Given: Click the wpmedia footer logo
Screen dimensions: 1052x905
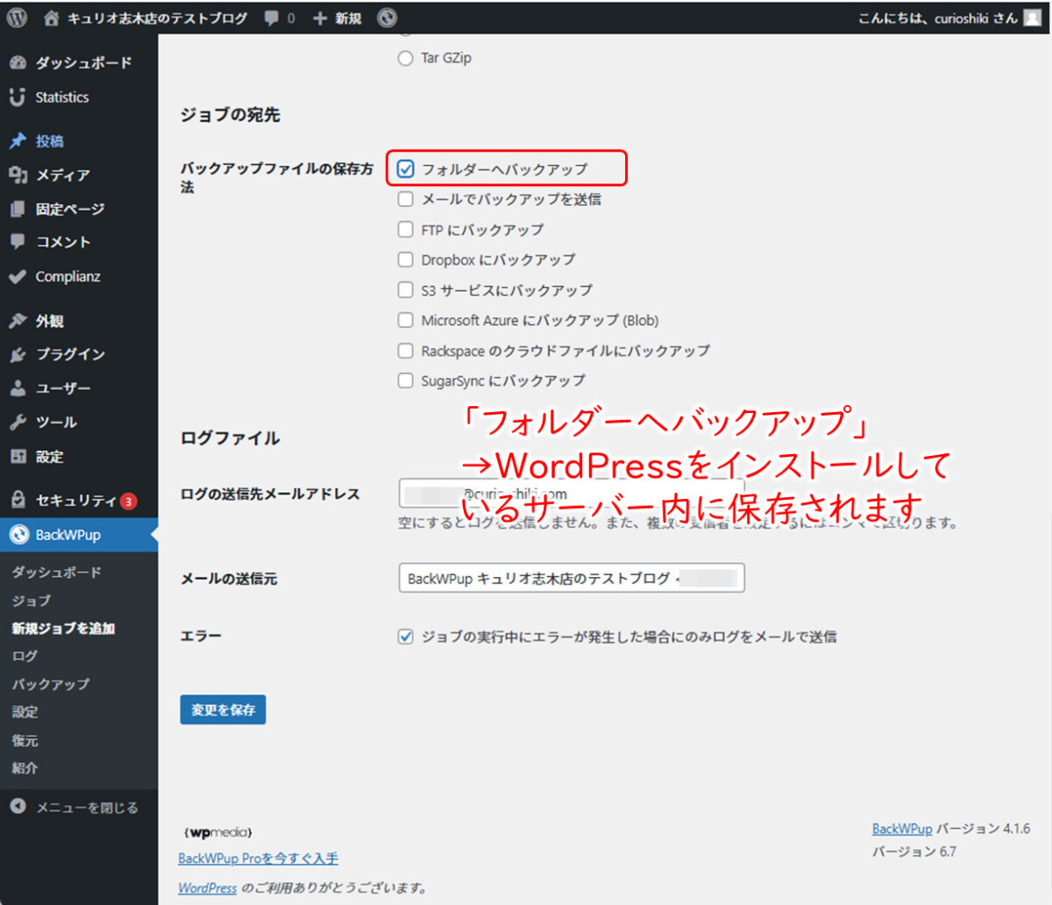Looking at the screenshot, I should (218, 831).
